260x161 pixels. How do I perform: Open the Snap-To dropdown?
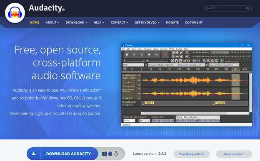tap(145, 121)
